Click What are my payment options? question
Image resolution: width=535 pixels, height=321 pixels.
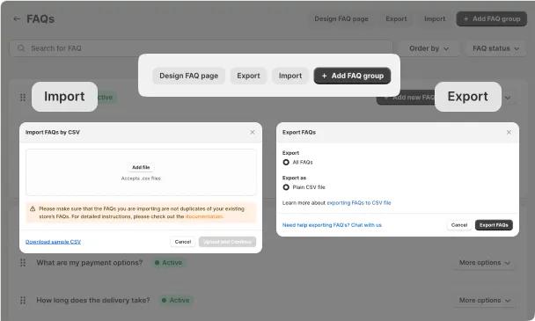[x=90, y=263]
